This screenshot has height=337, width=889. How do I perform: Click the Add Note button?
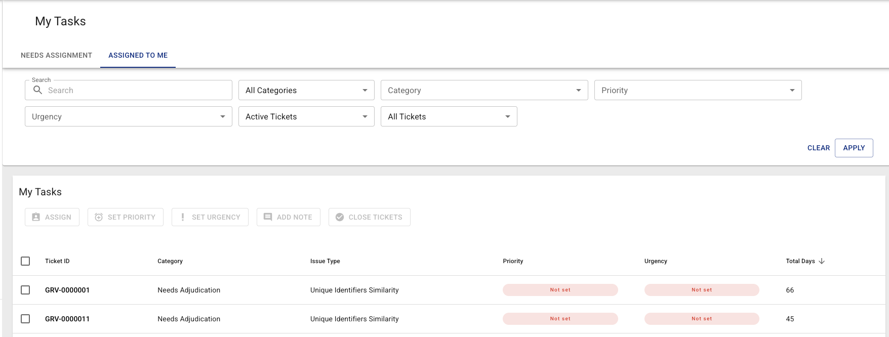pos(289,217)
